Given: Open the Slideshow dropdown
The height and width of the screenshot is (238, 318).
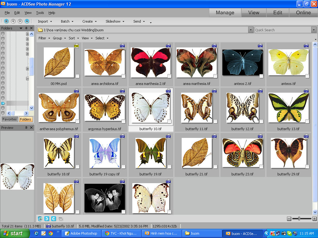Looking at the screenshot, I should 115,21.
